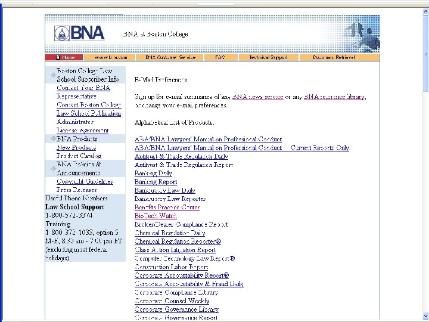Open Broker/Dealer Compliance Report link

(181, 224)
